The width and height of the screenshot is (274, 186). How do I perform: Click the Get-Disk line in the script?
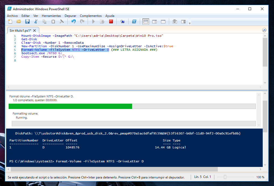tap(29, 39)
